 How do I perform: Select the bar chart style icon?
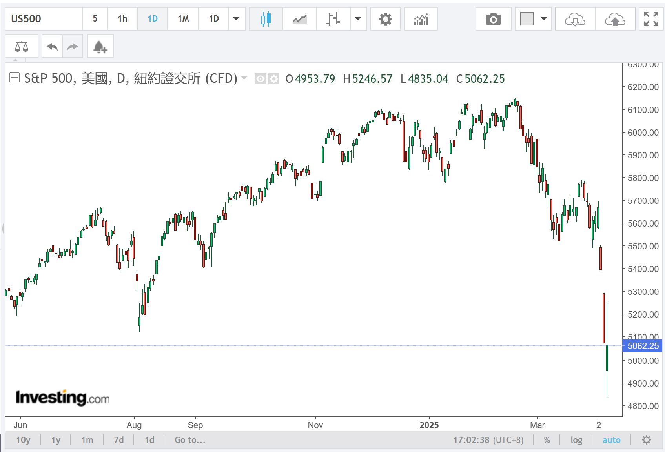click(x=333, y=19)
